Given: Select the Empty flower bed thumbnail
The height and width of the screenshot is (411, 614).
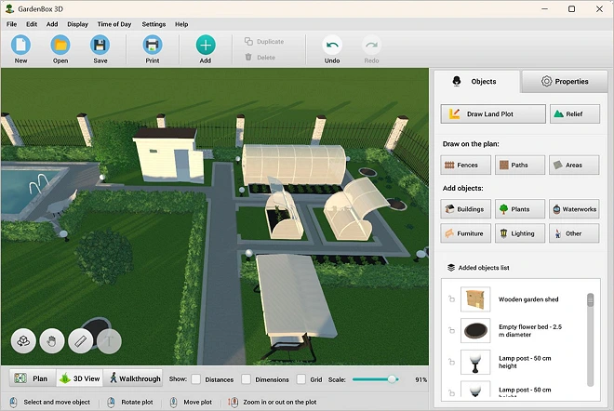Looking at the screenshot, I should tap(475, 330).
